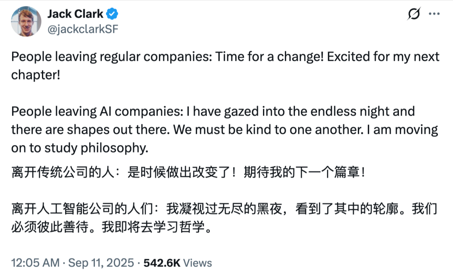
Task: Click the 12:05 AM timestamp
Action: 35,263
